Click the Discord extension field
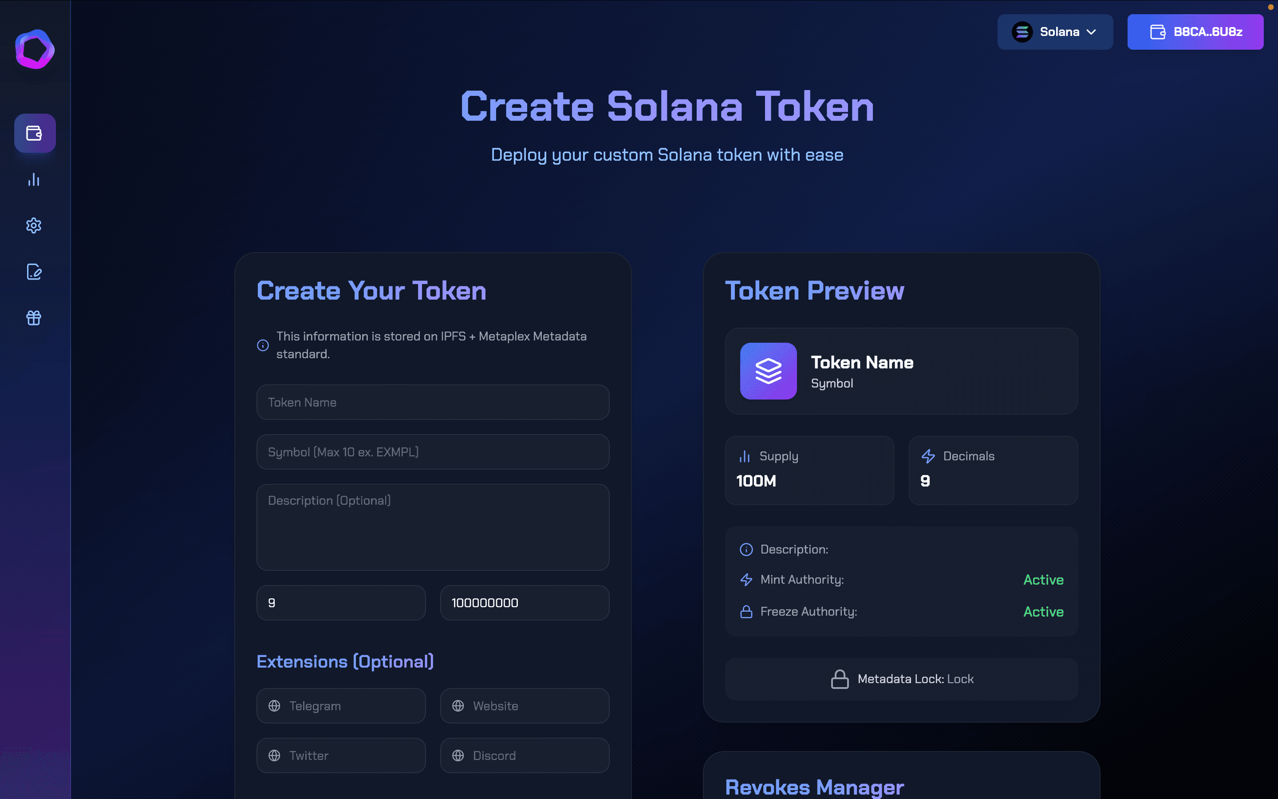1278x799 pixels. coord(525,755)
